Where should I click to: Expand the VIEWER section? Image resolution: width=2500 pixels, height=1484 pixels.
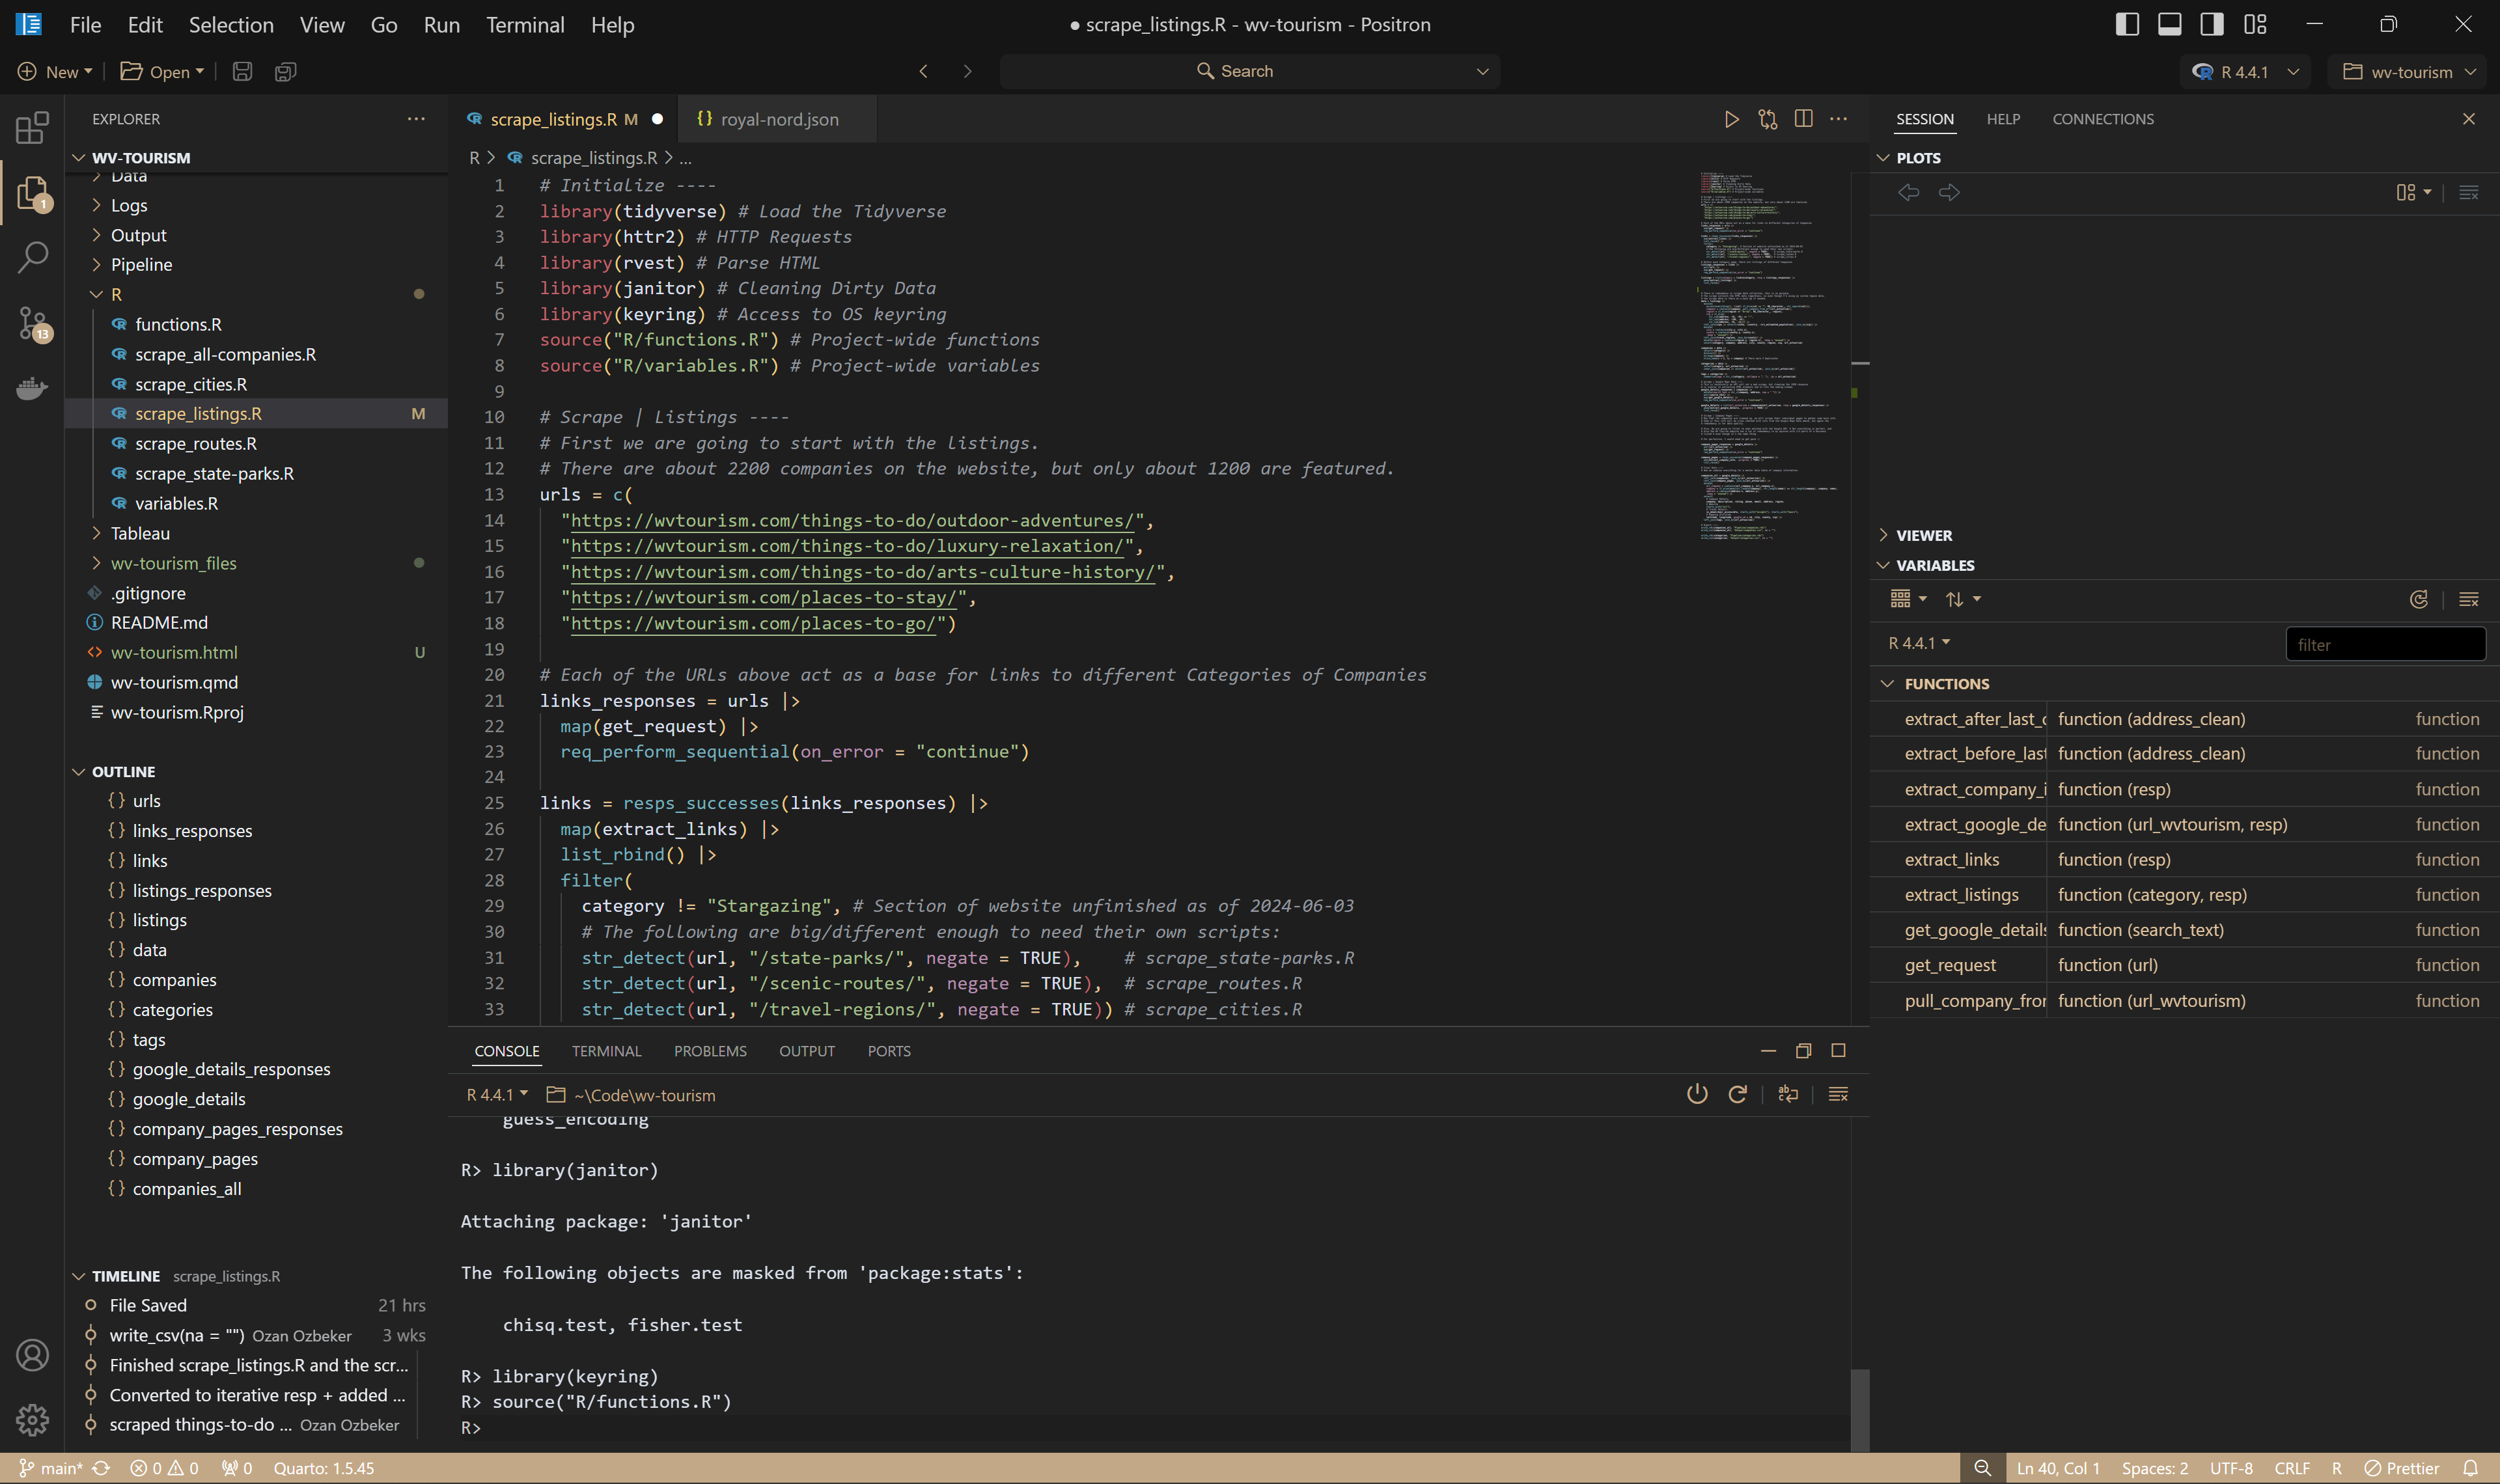[1923, 535]
